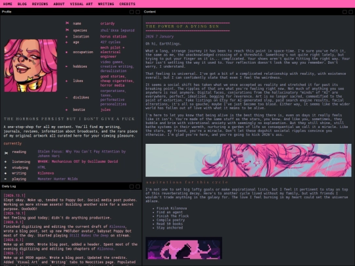Follow the HTML studying link

41,167
